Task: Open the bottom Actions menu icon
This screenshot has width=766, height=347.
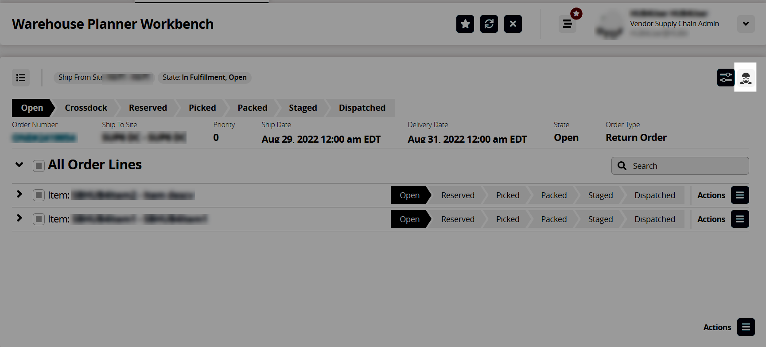Action: tap(746, 327)
